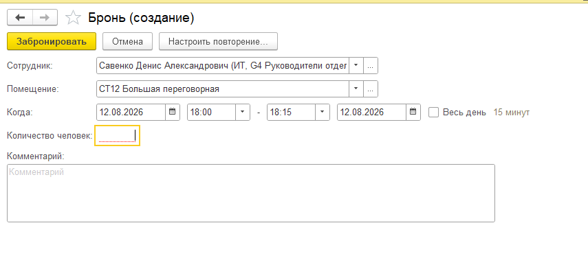Focus the Количество человек input field
Viewport: 588px width, 269px height.
pos(118,135)
